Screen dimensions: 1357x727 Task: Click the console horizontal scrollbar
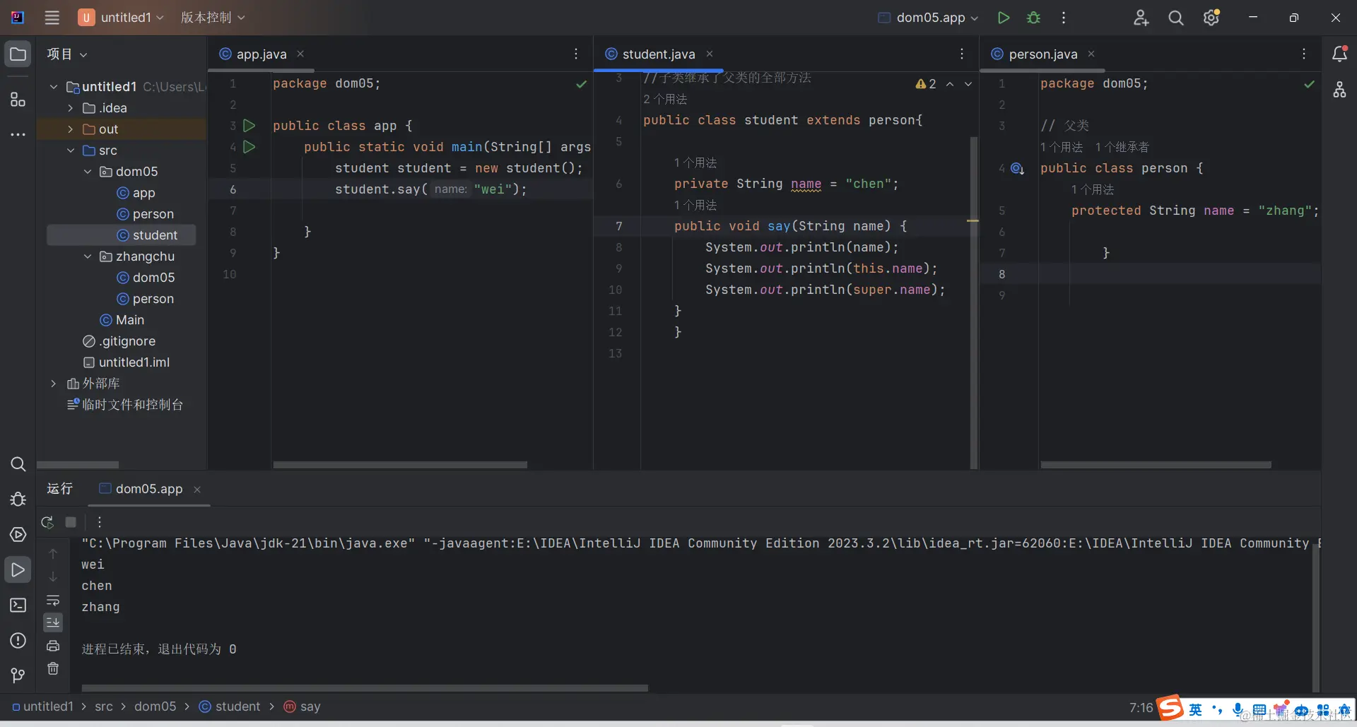coord(365,688)
